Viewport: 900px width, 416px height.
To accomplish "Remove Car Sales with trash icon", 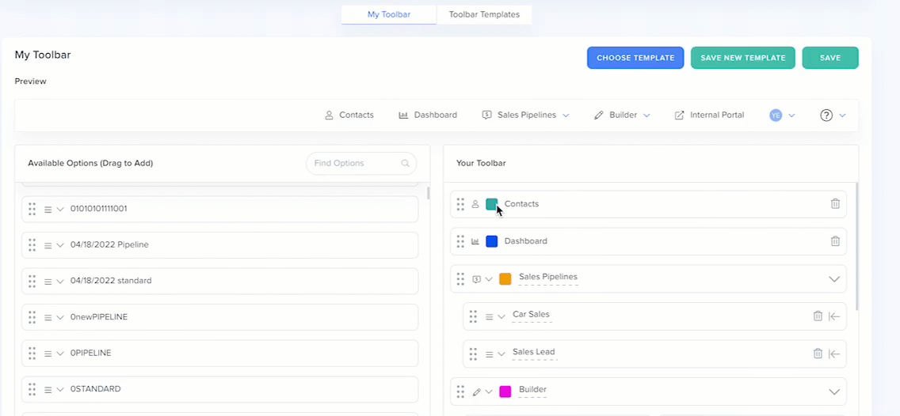I will [x=818, y=316].
